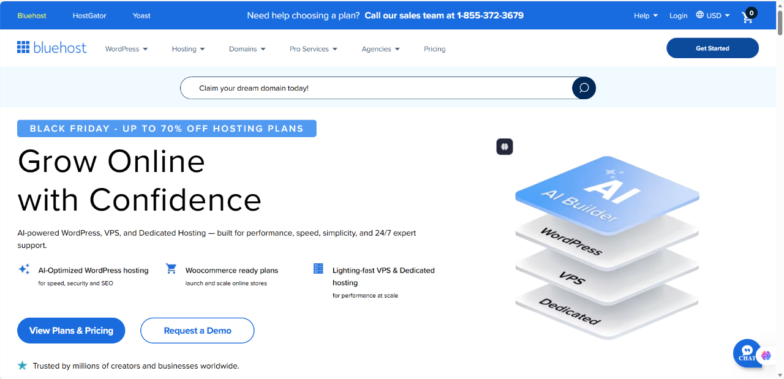
Task: Click the pink brain icon beside chat
Action: 766,355
